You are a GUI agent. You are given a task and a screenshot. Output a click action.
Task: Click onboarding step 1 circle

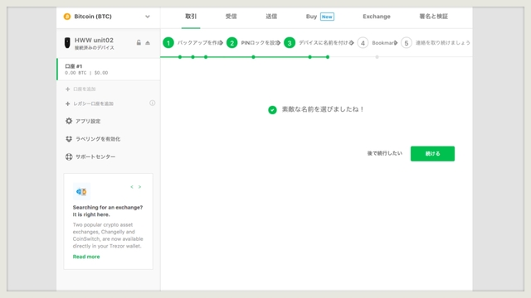click(168, 43)
